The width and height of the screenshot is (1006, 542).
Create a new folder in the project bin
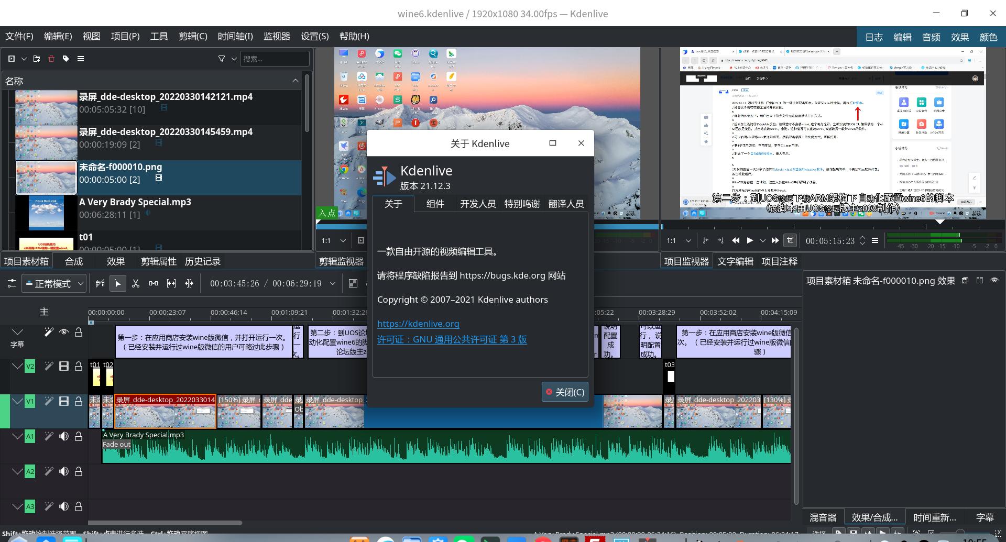[36, 59]
